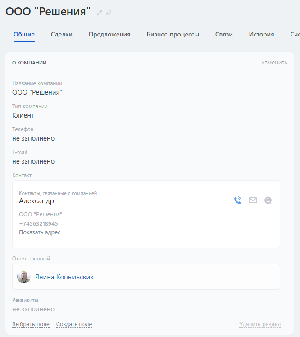Call contact Александр via phone icon
300x337 pixels.
[238, 200]
